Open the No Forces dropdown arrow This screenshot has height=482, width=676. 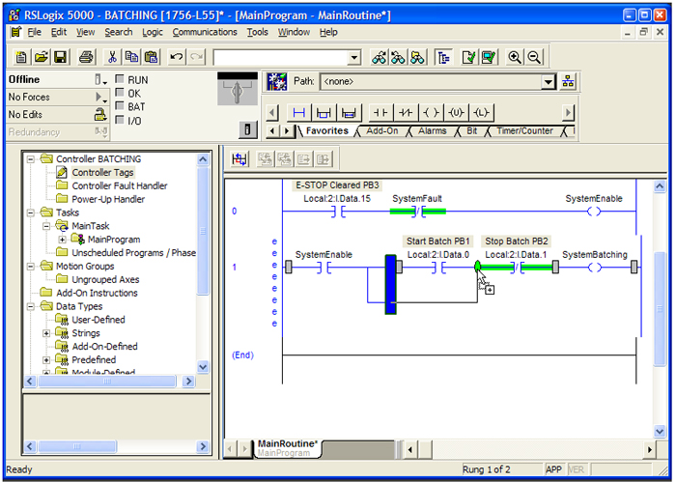pos(100,97)
